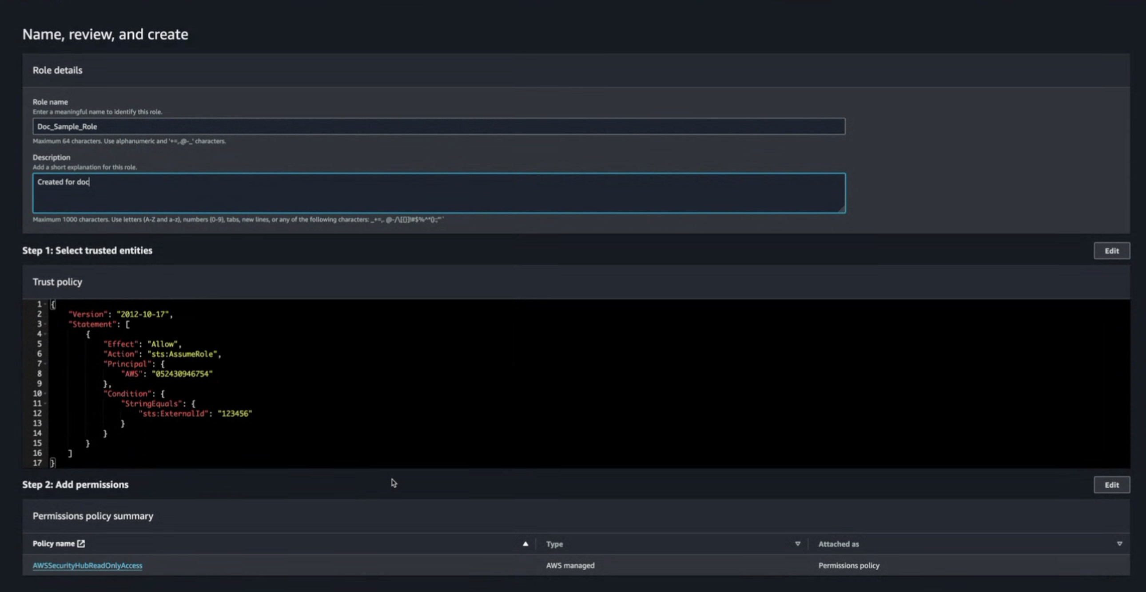Edit Step 2 Add permissions
The image size is (1146, 592).
click(1111, 485)
